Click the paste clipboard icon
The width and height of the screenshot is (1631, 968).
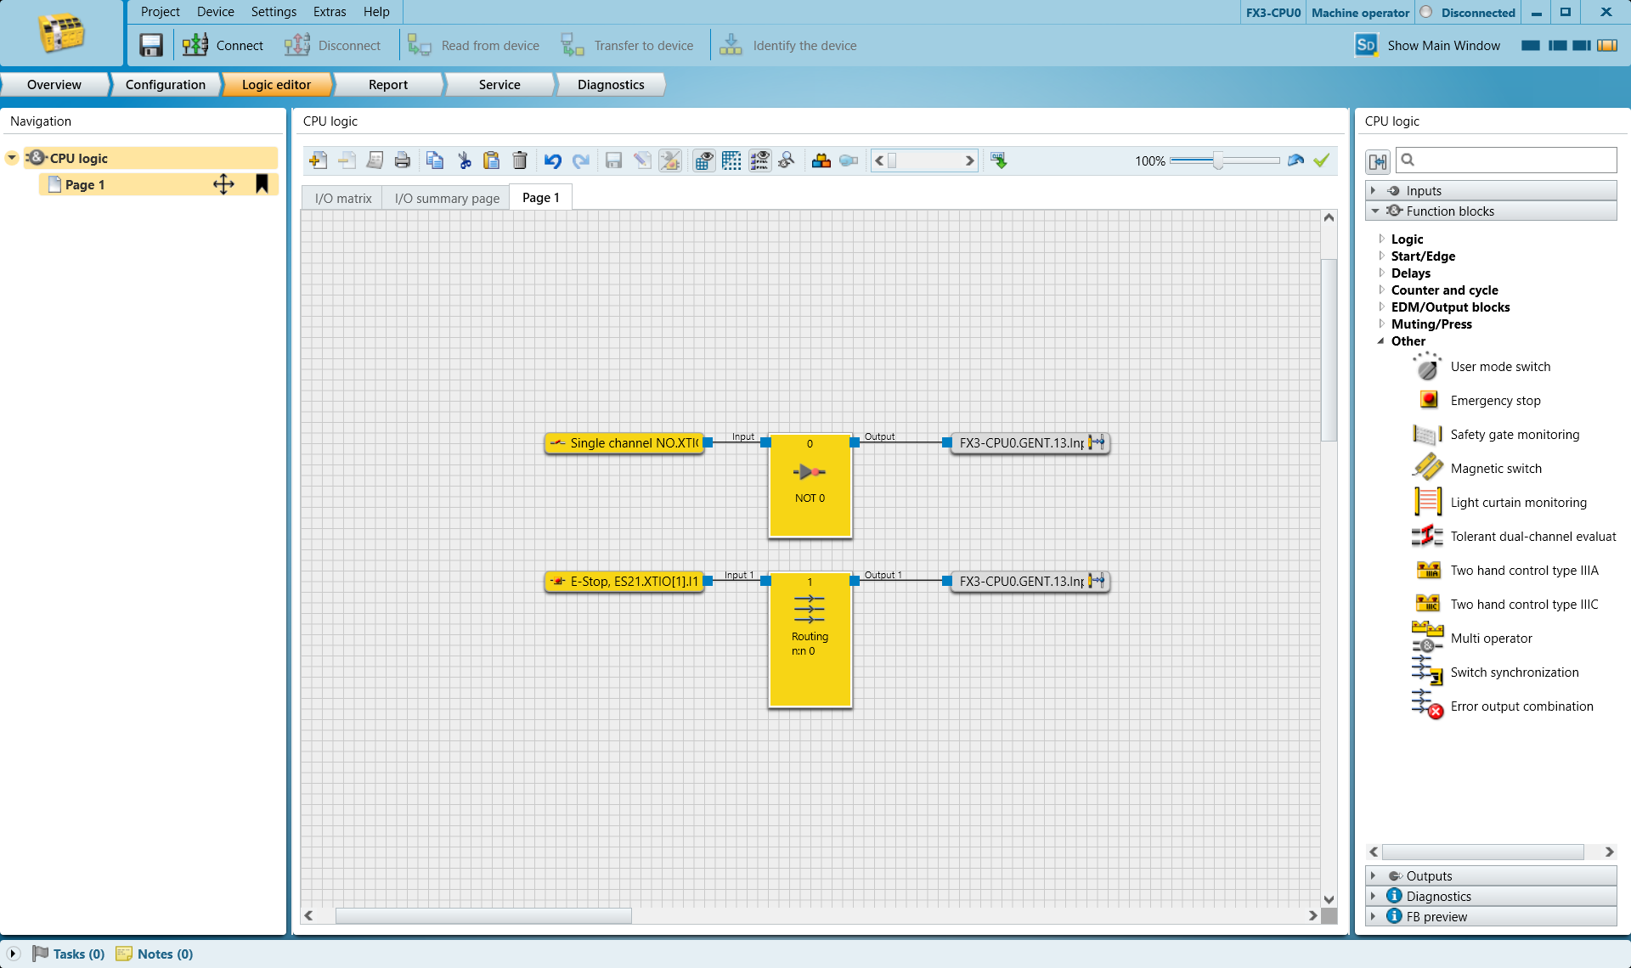(491, 160)
